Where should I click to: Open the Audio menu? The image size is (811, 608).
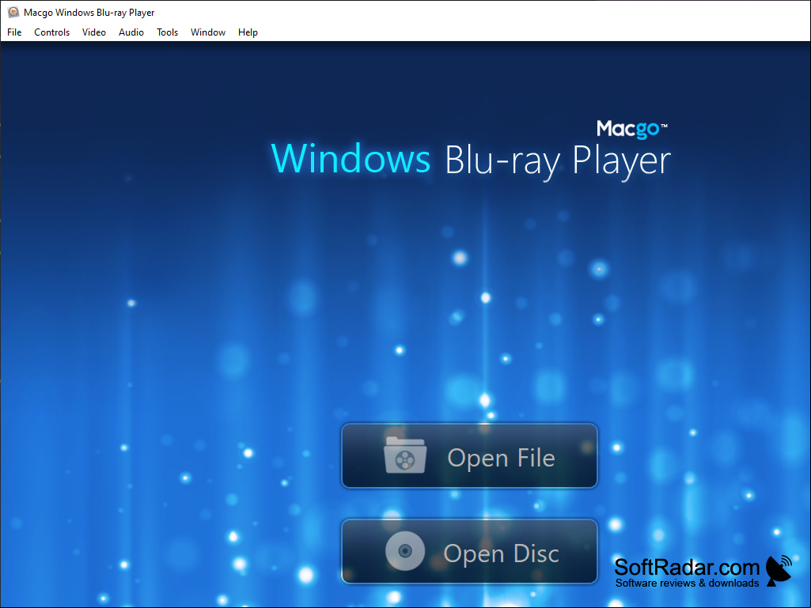tap(131, 32)
